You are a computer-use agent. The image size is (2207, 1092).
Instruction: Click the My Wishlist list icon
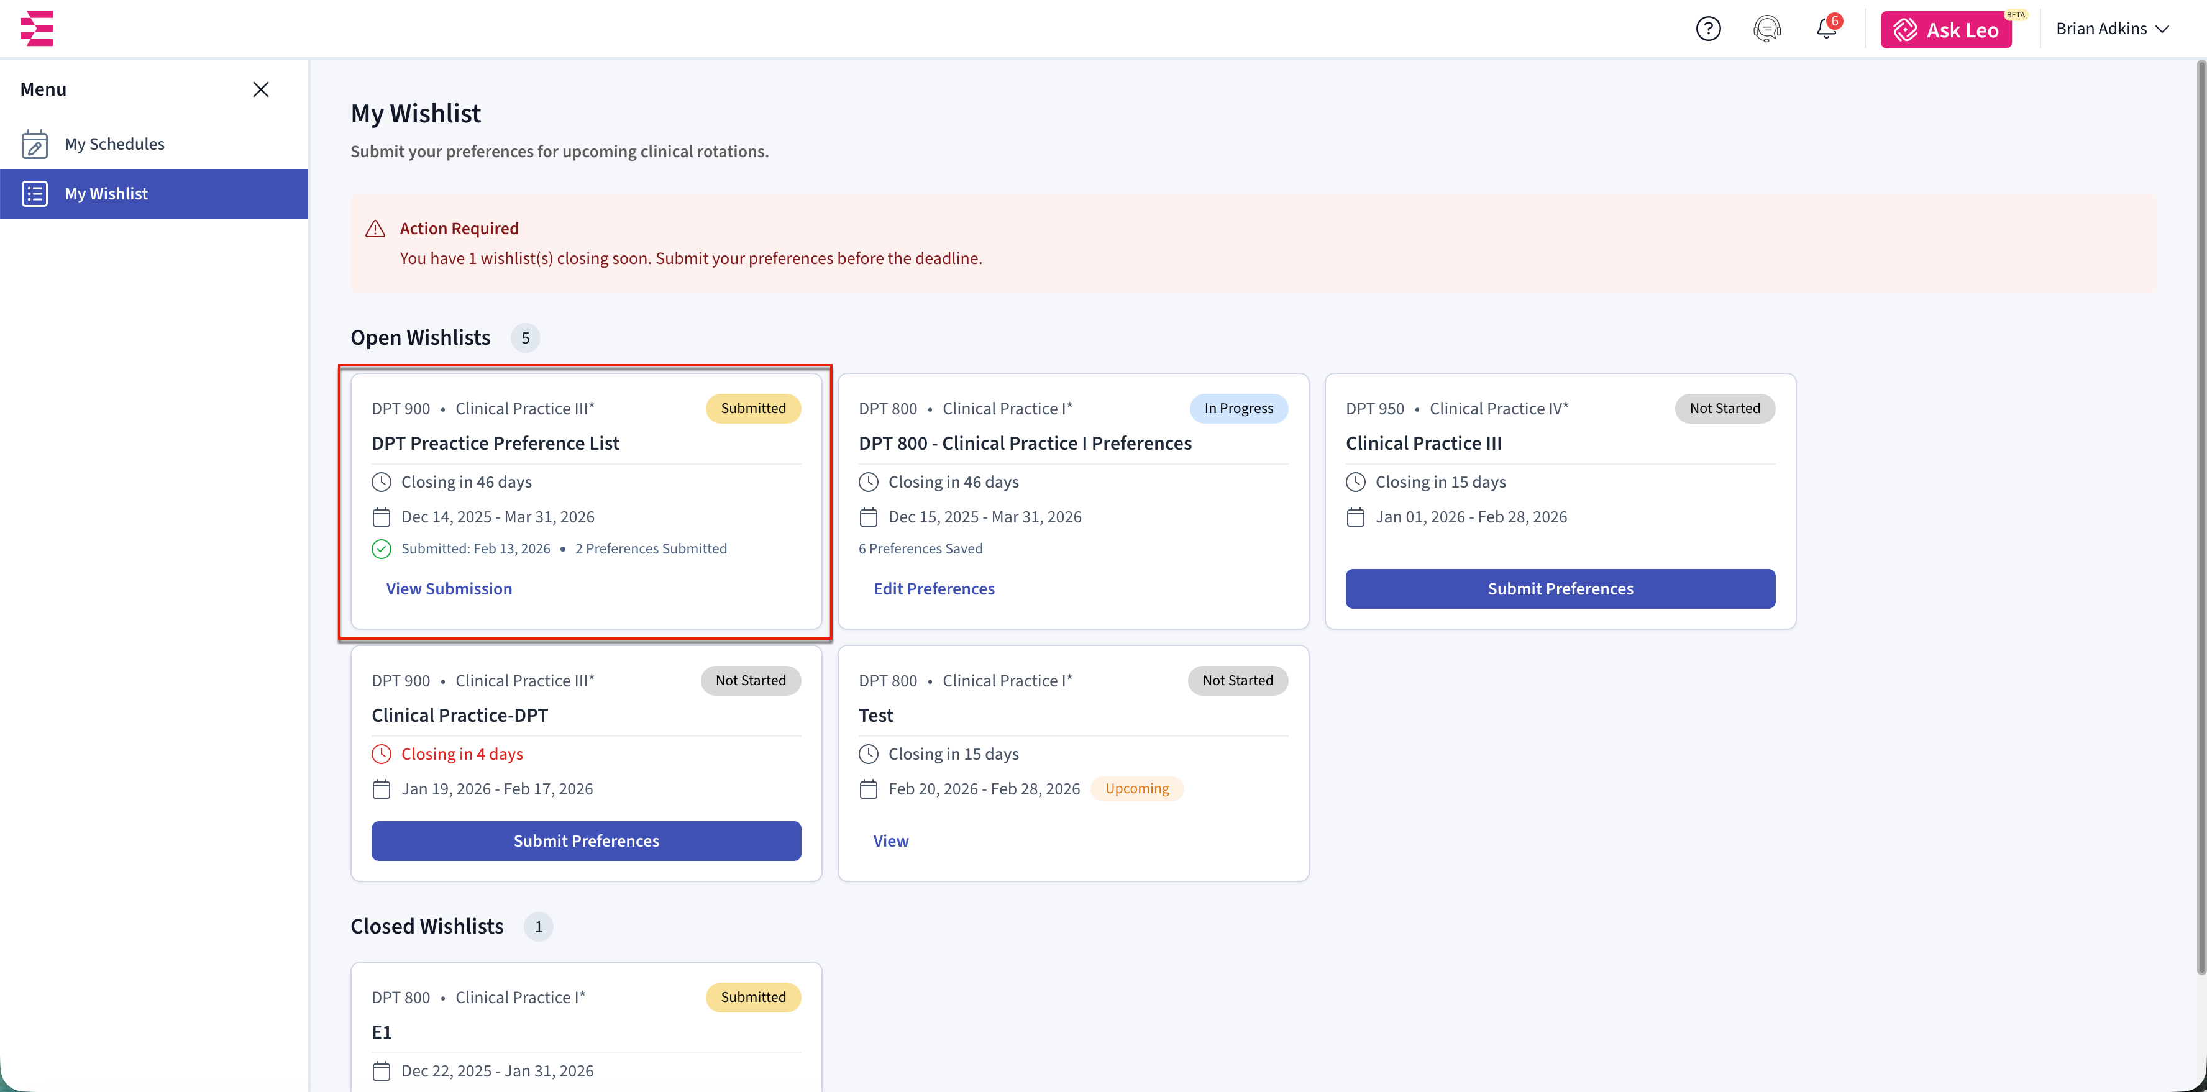coord(34,194)
